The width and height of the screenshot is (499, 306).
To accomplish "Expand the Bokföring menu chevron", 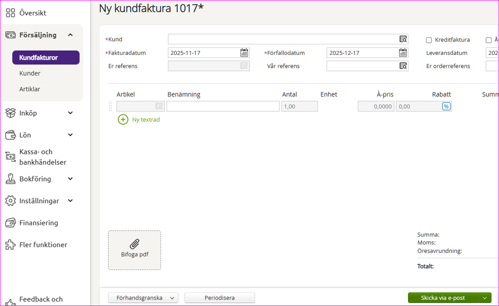I will point(70,179).
